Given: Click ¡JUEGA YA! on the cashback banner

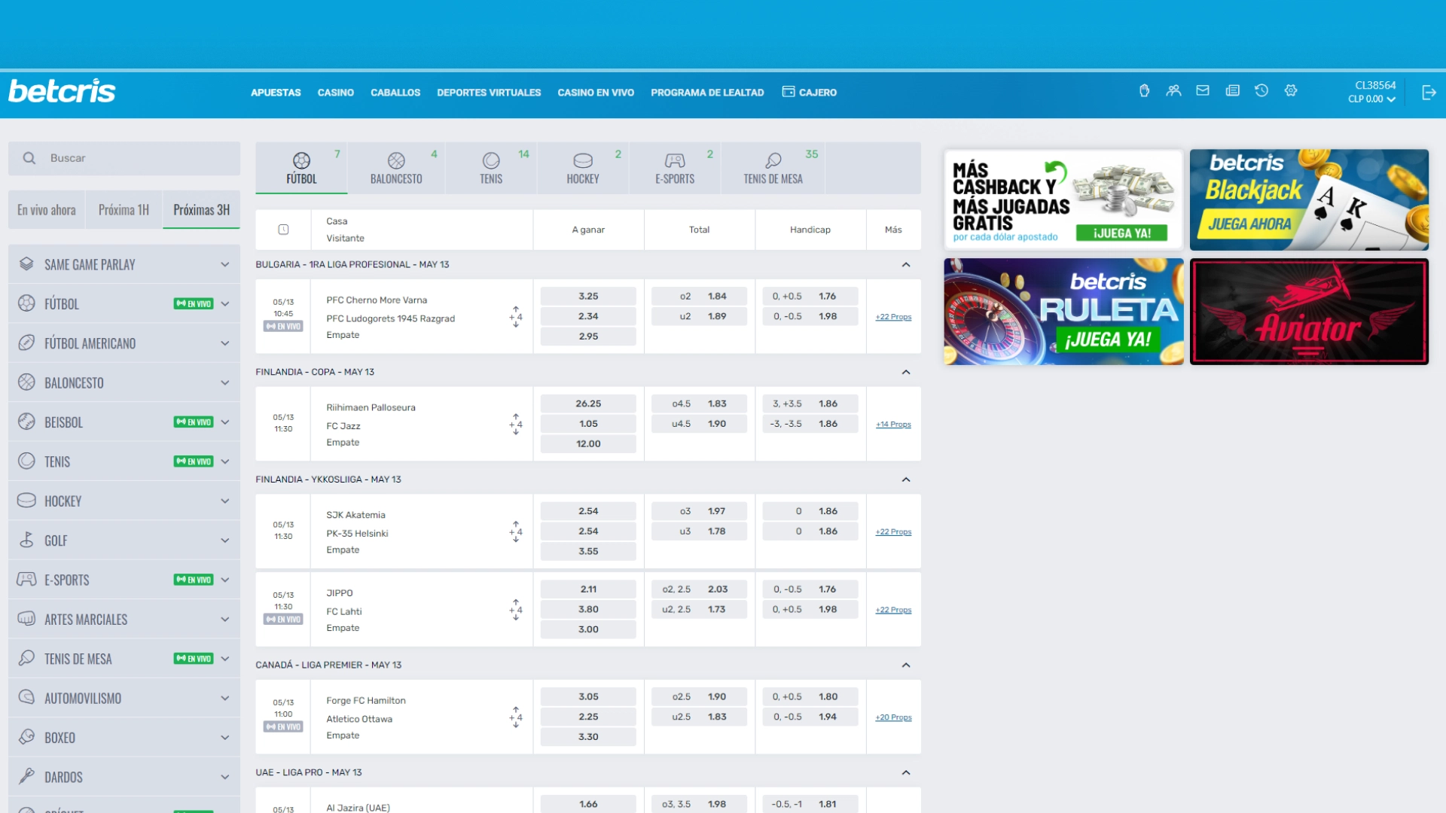Looking at the screenshot, I should tap(1121, 233).
